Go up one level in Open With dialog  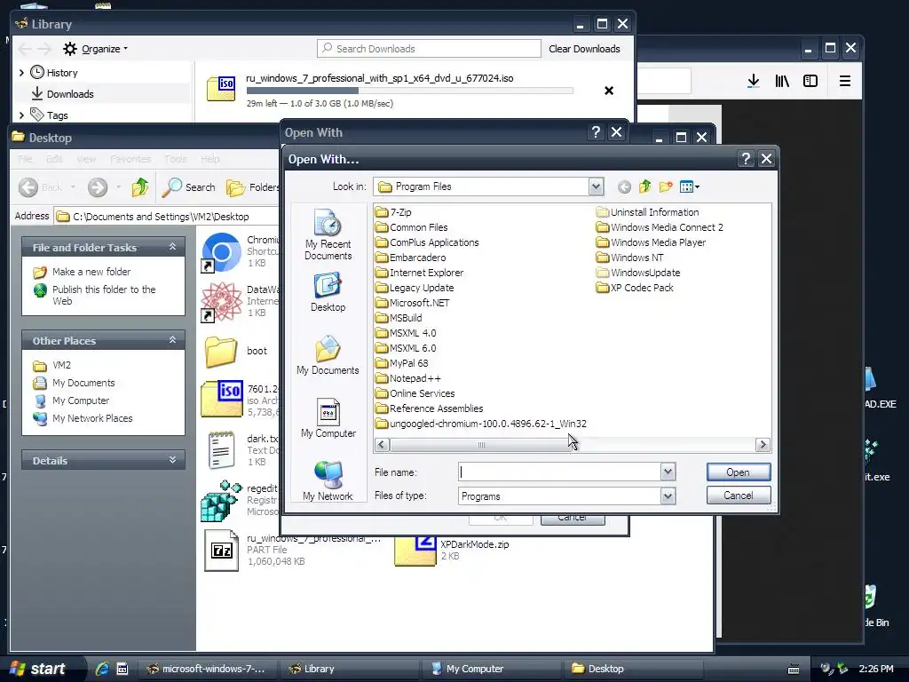(x=645, y=186)
